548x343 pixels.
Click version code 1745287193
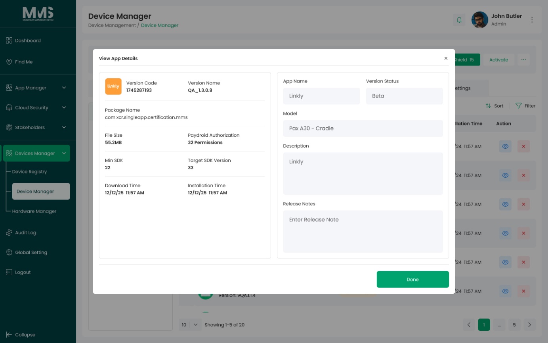click(139, 90)
